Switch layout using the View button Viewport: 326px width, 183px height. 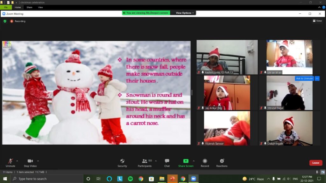click(317, 21)
